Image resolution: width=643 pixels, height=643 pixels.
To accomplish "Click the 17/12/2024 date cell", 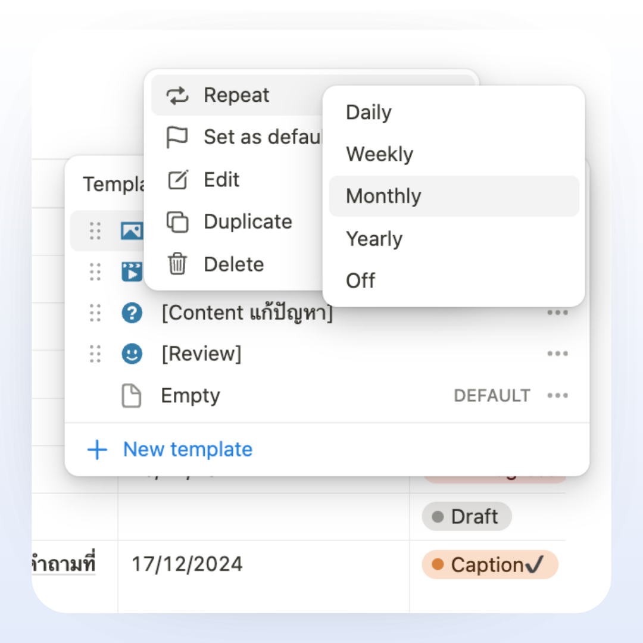I will coord(187,564).
